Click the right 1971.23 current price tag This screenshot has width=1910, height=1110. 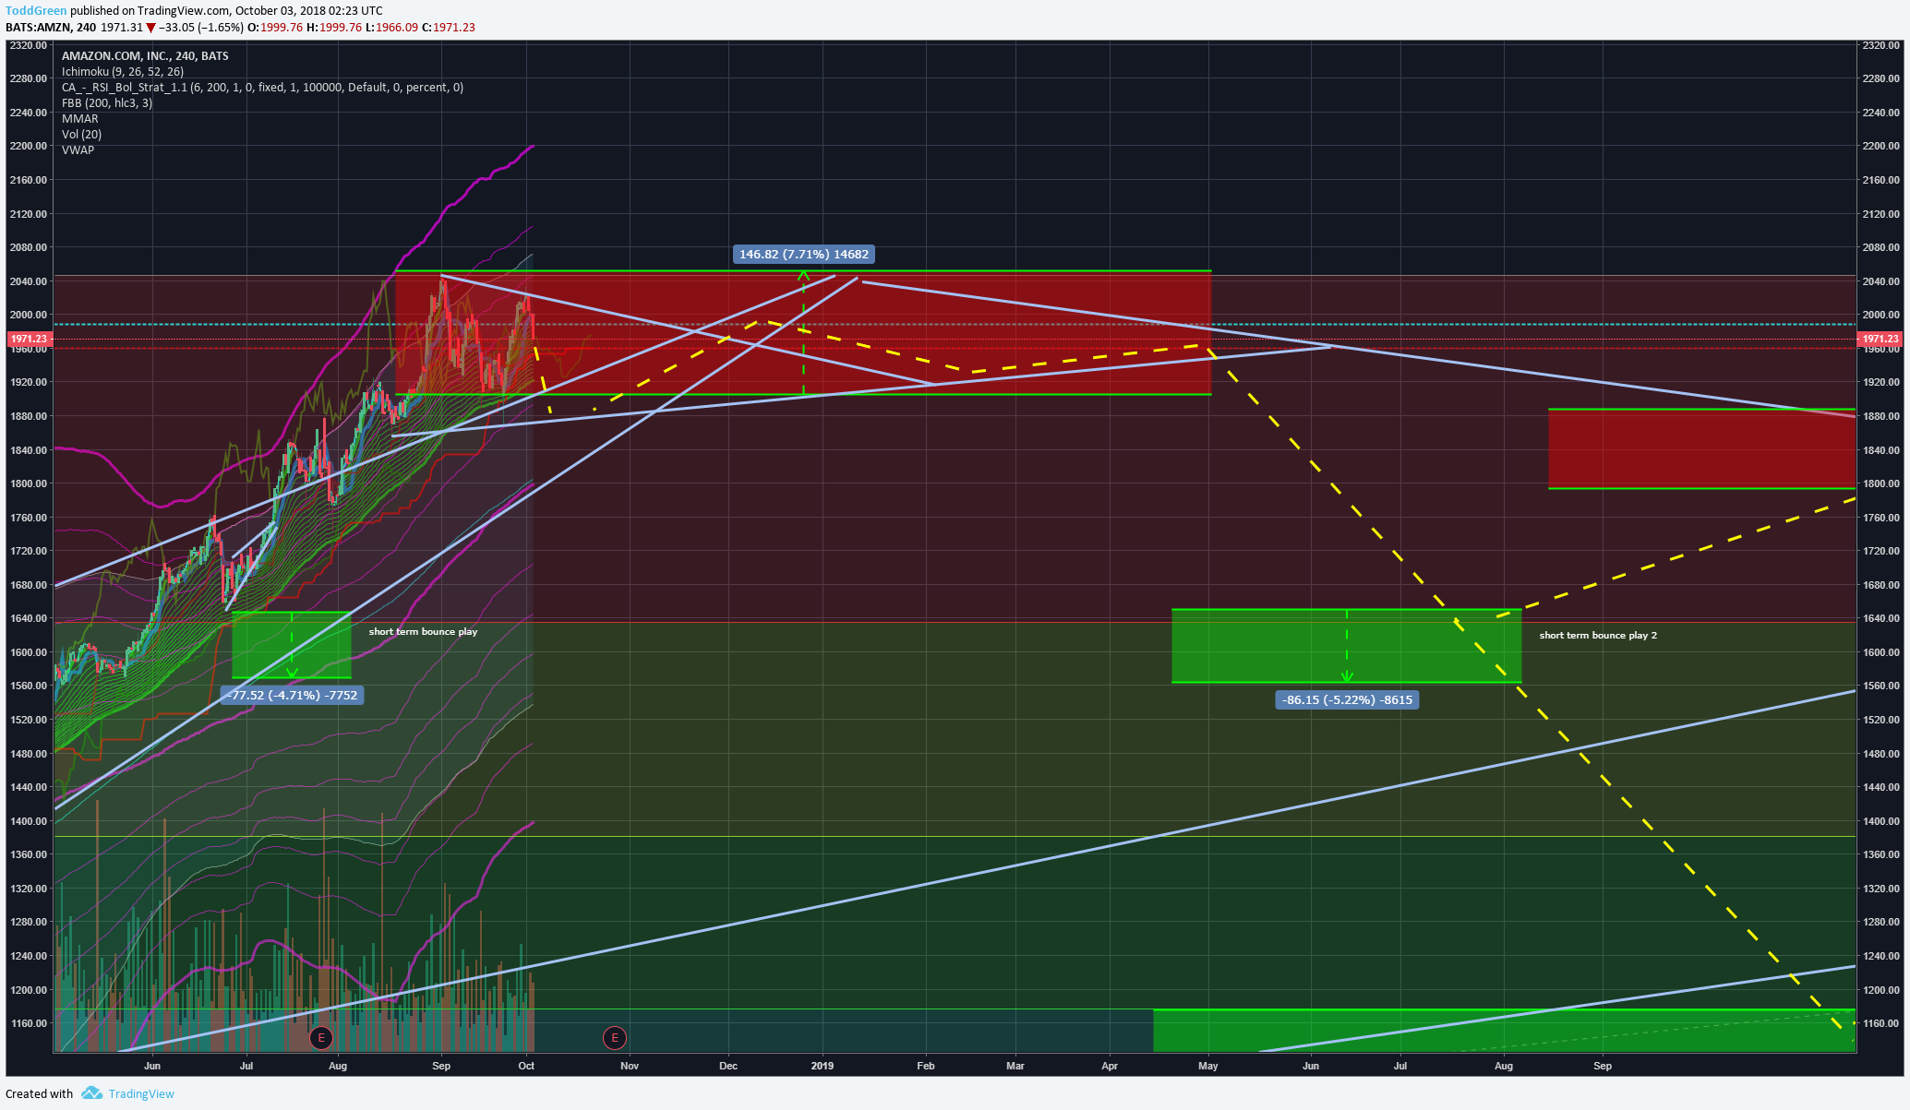[x=1880, y=339]
